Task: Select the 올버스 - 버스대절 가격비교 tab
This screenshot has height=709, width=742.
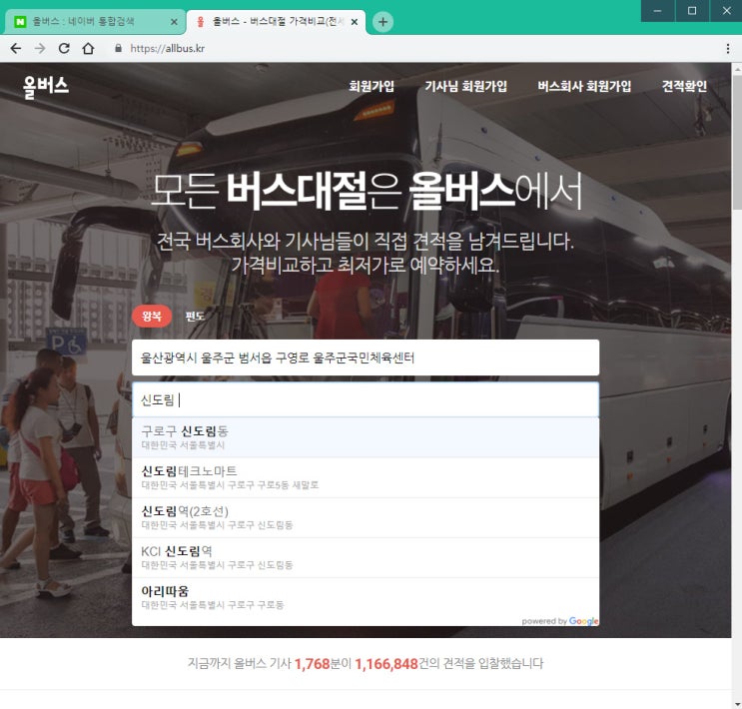Action: click(278, 21)
